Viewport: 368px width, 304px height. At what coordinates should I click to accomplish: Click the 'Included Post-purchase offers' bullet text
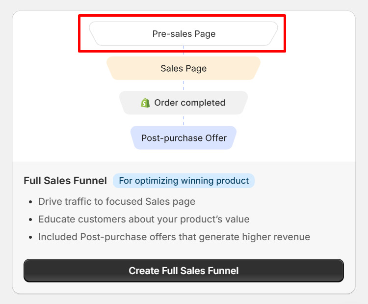point(174,237)
